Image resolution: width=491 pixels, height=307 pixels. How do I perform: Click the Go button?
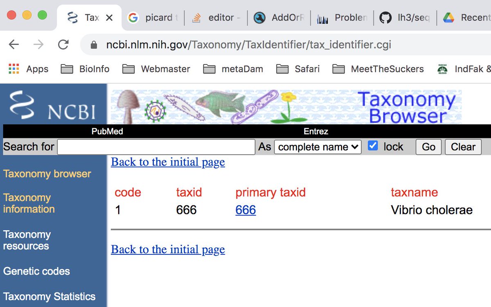coord(428,147)
